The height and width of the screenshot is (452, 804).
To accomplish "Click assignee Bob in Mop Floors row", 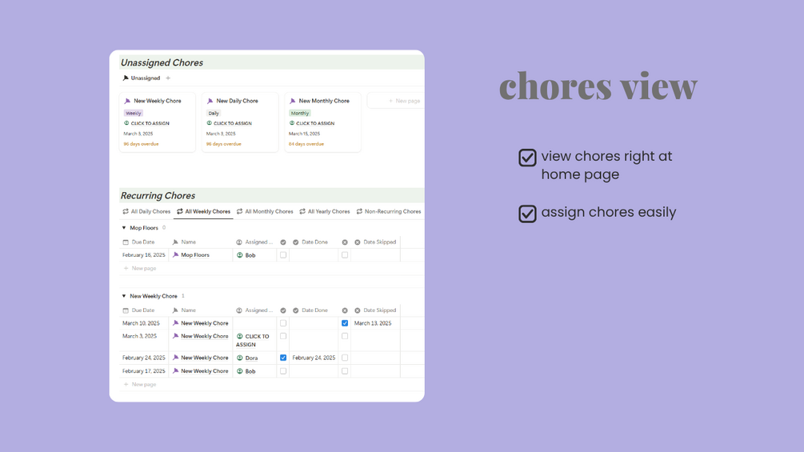I will (x=246, y=255).
